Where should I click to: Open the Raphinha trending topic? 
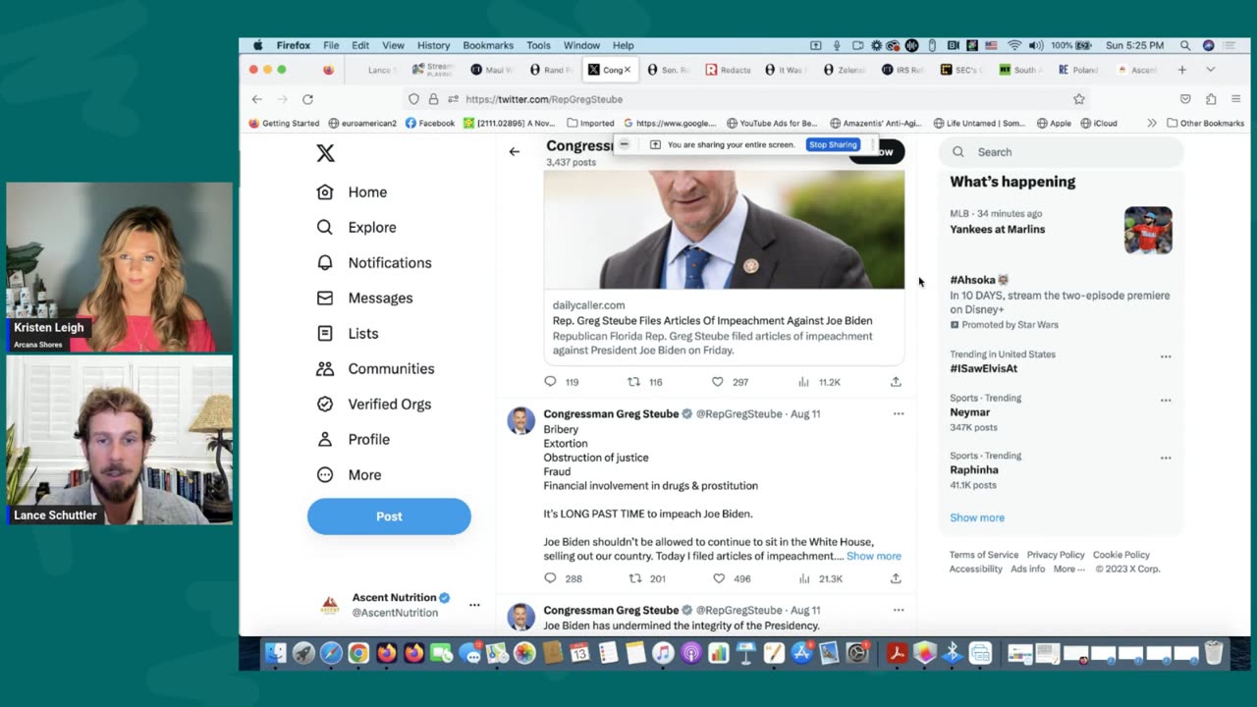pyautogui.click(x=974, y=470)
